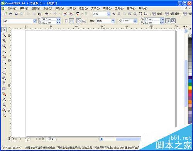Image resolution: width=193 pixels, height=151 pixels.
Task: Select the Ellipse tool
Action: point(4,67)
